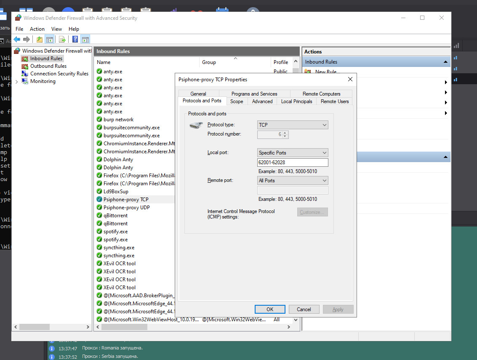This screenshot has width=477, height=360.
Task: Open the Remote port dropdown
Action: pyautogui.click(x=293, y=181)
